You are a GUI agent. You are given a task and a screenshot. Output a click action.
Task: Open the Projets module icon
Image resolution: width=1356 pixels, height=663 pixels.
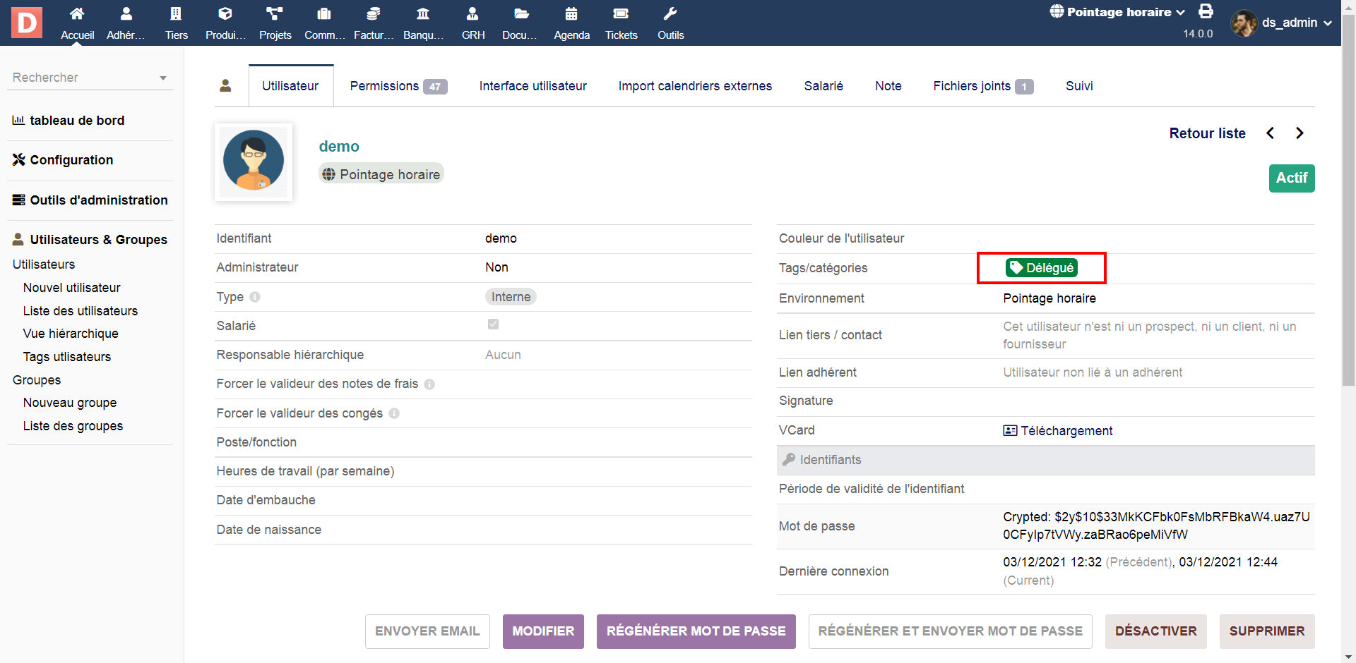pos(275,14)
